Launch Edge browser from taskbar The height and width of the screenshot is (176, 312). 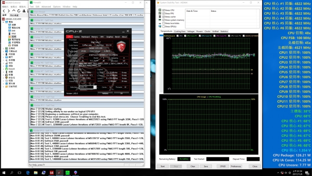point(28,173)
